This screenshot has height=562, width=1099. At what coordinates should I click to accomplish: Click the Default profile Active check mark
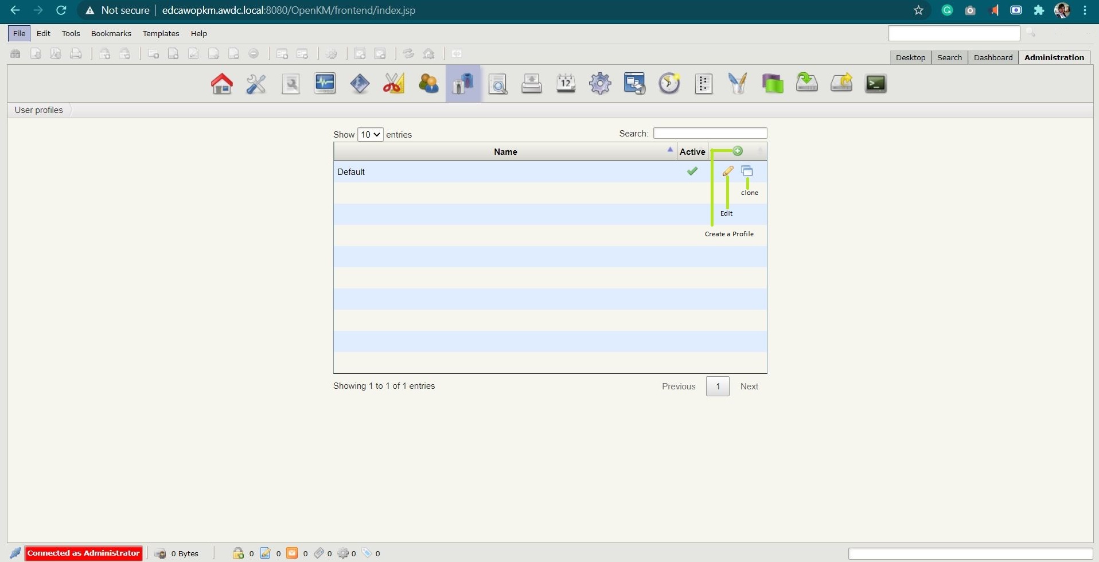click(692, 171)
